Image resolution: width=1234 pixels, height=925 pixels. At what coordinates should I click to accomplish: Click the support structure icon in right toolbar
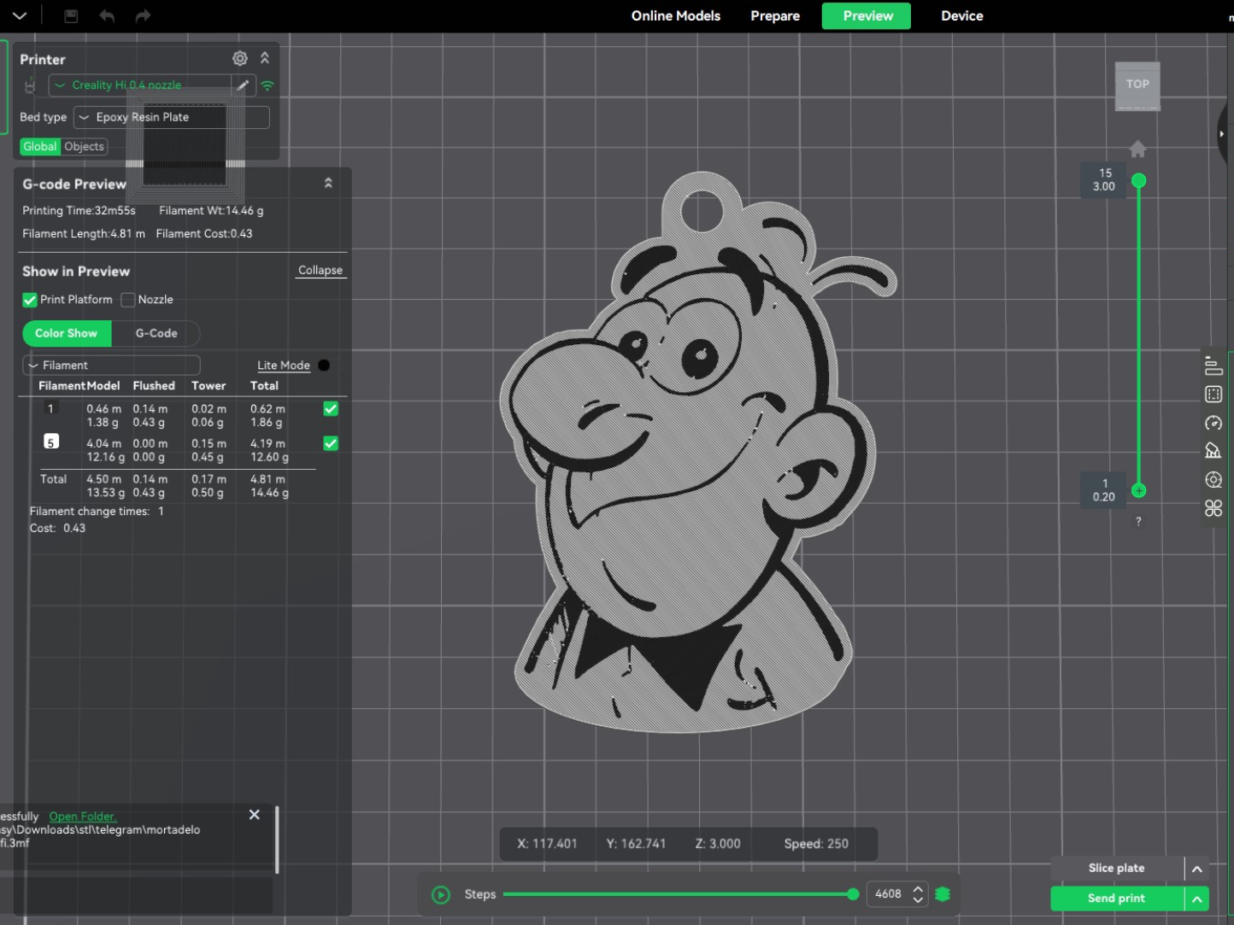[x=1213, y=451]
